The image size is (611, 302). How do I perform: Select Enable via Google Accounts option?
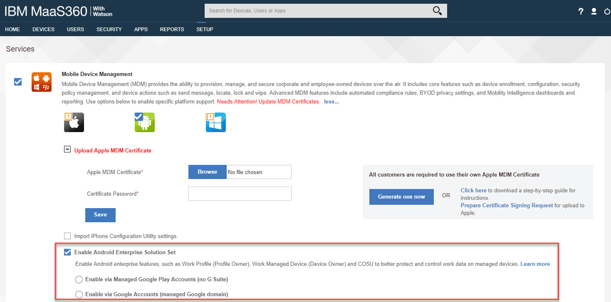point(79,295)
